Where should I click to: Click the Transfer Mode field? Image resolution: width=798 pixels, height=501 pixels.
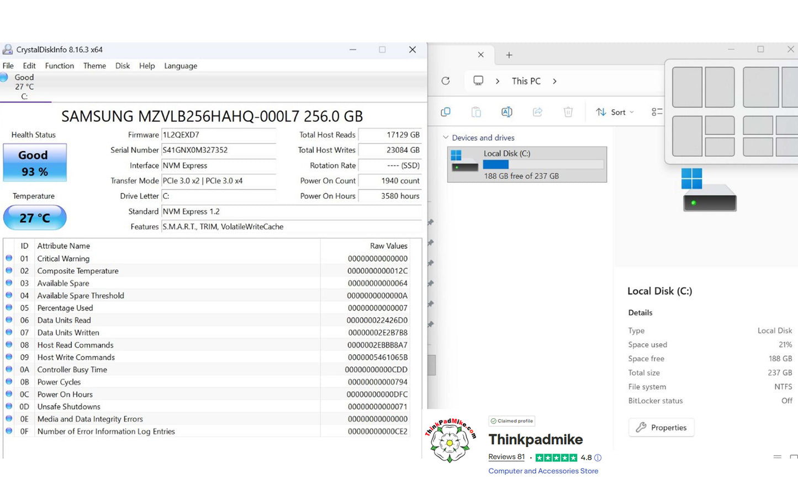[219, 180]
